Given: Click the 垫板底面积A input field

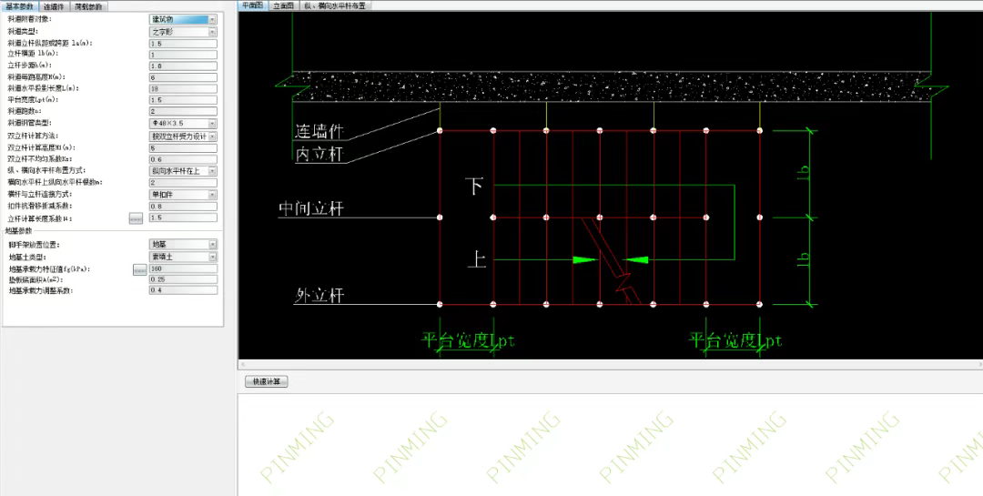Looking at the screenshot, I should click(x=183, y=279).
